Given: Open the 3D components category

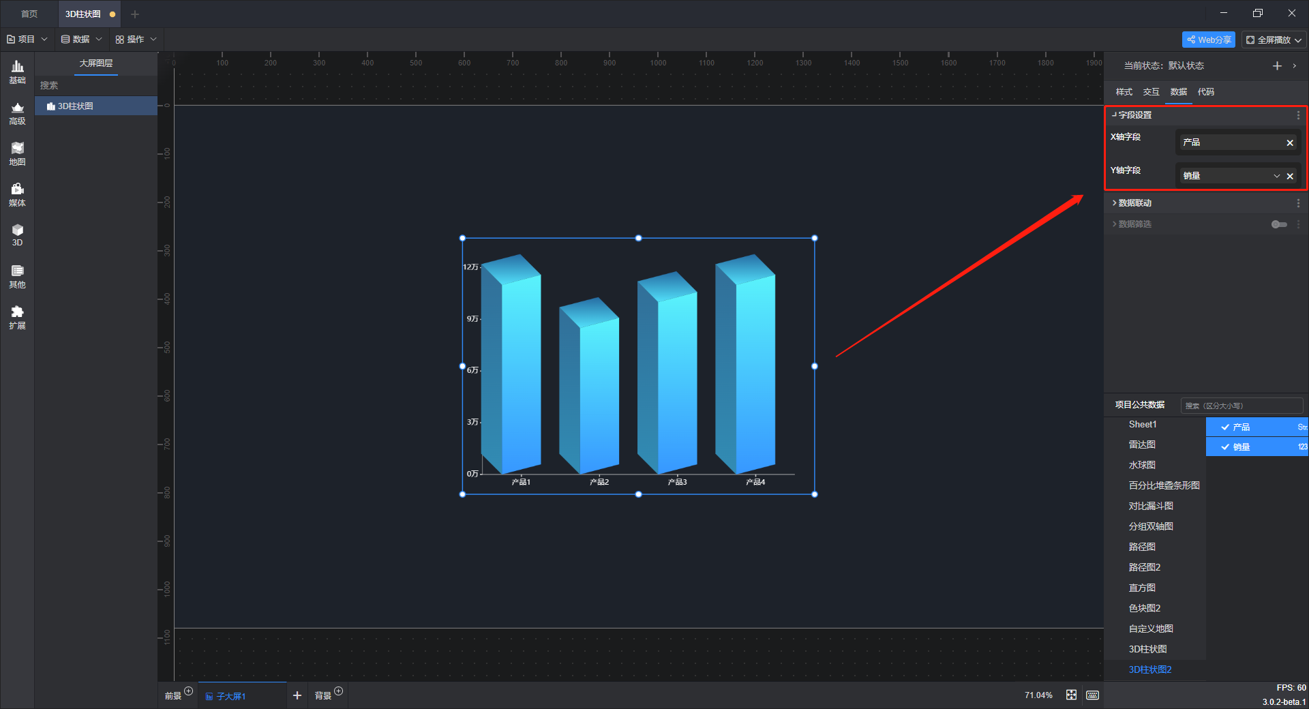Looking at the screenshot, I should (17, 235).
